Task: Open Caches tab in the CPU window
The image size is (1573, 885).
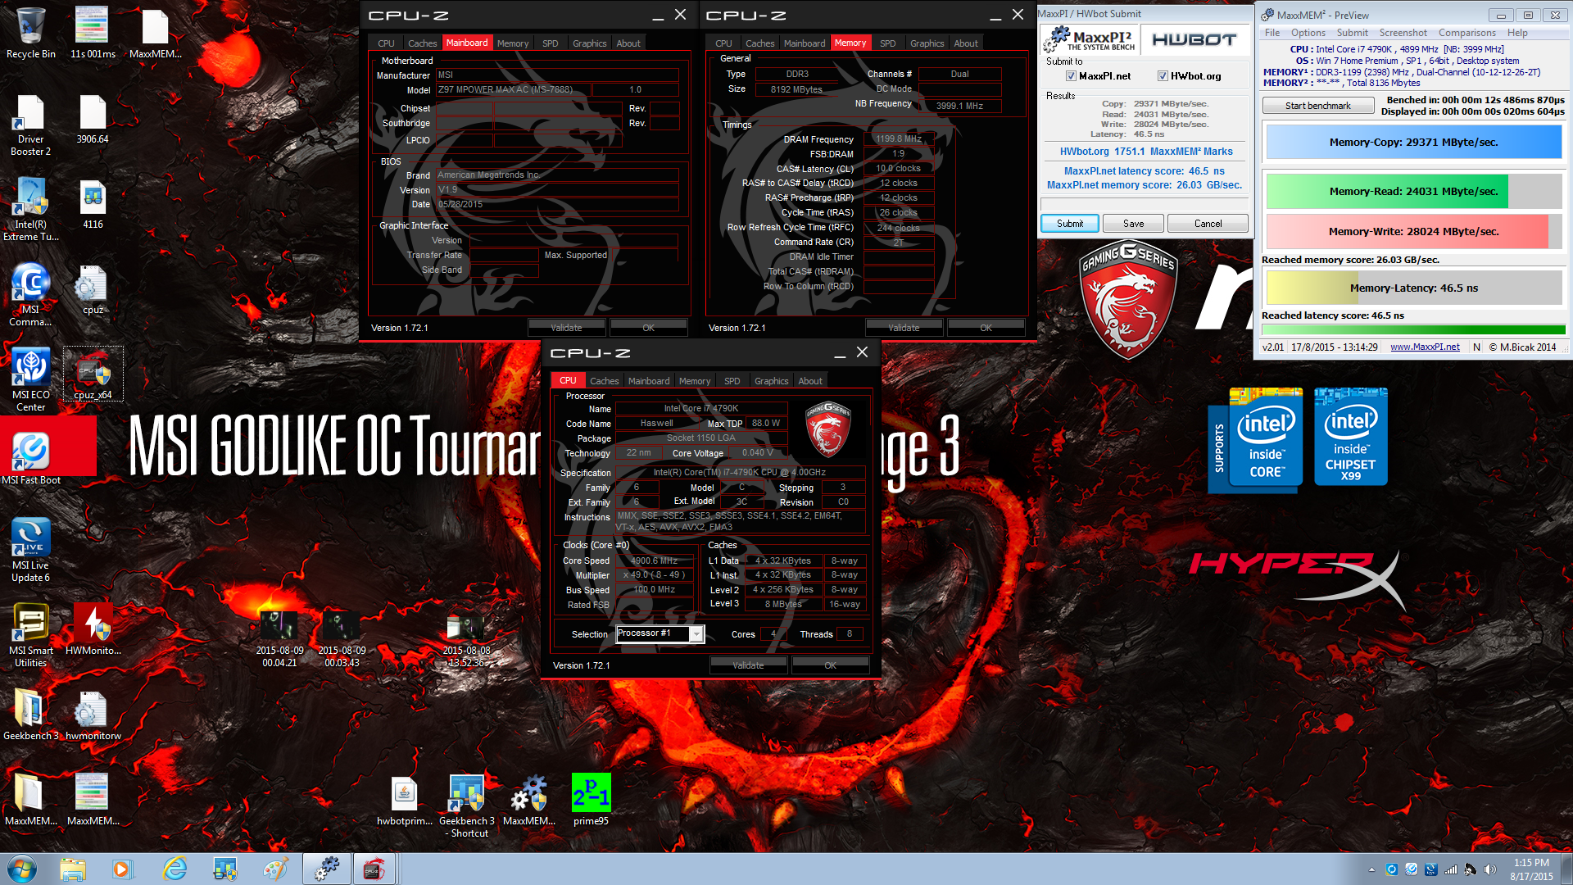Action: [604, 381]
